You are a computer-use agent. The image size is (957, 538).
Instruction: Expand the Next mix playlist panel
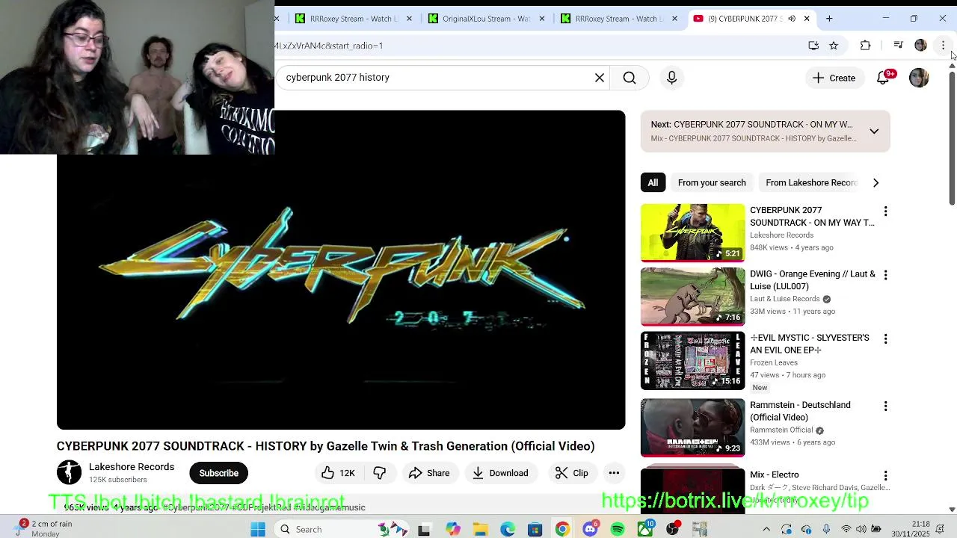[x=874, y=132]
